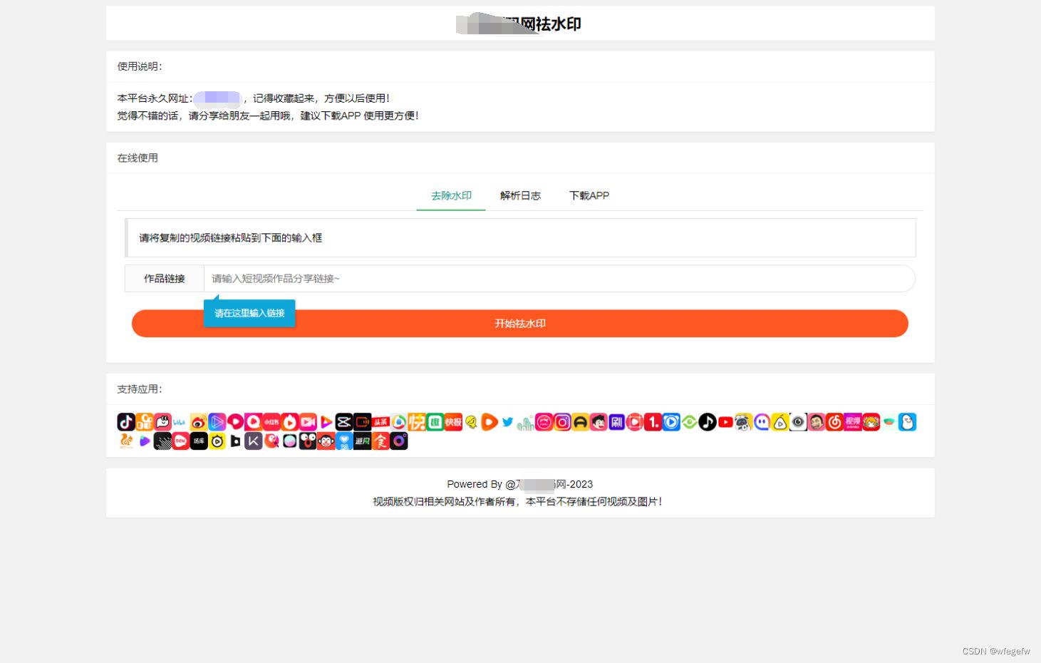The width and height of the screenshot is (1041, 663).
Task: Click the Twitter bird icon
Action: [507, 422]
